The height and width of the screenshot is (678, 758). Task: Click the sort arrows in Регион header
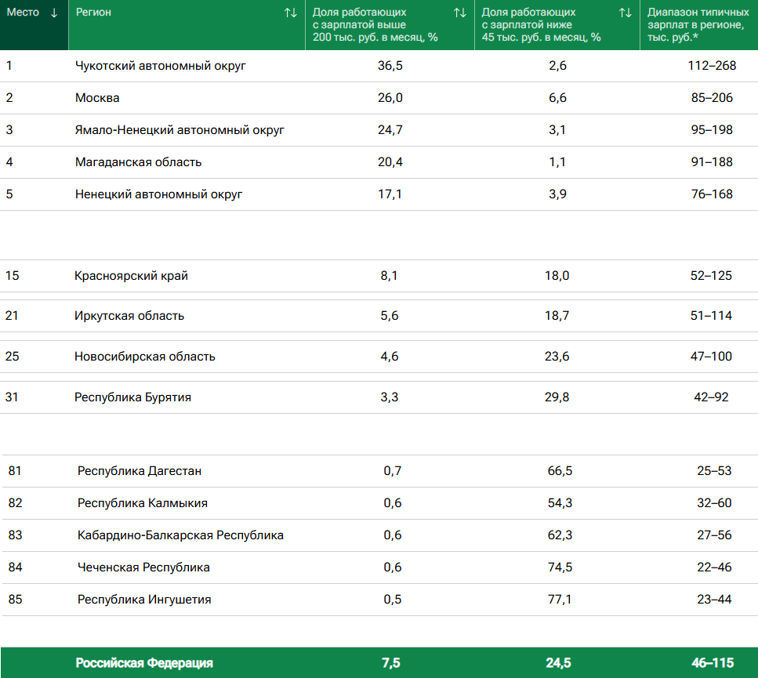pyautogui.click(x=291, y=13)
